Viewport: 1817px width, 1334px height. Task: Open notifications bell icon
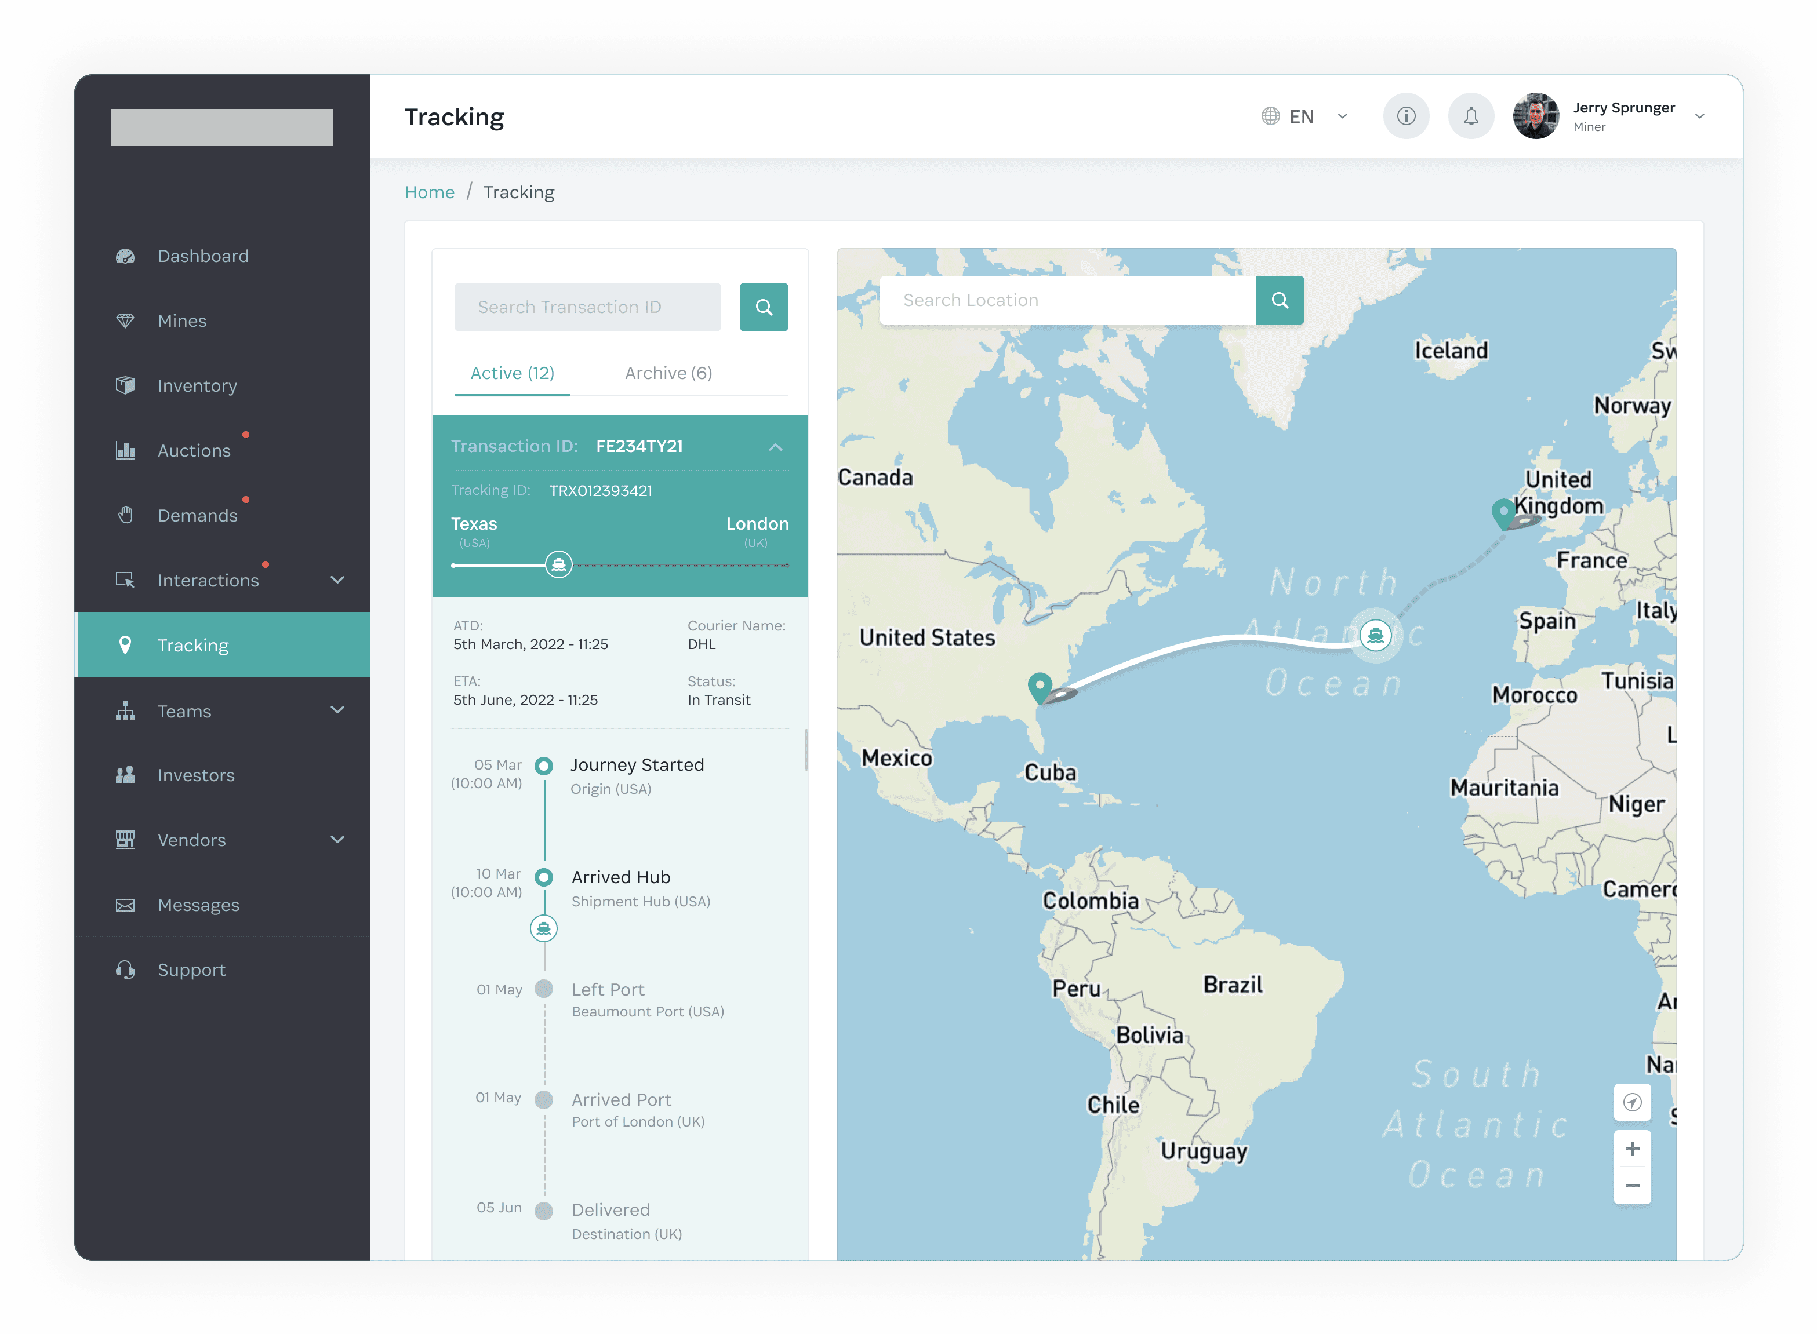point(1470,116)
